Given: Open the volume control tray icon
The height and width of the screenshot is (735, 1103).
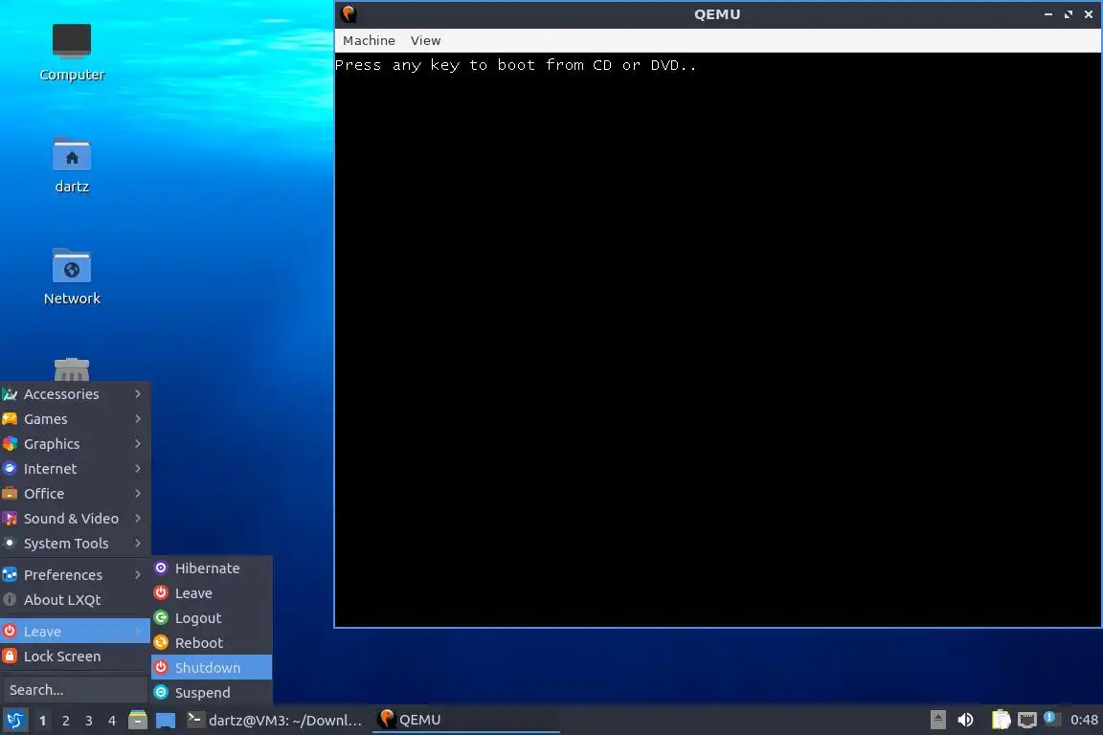Looking at the screenshot, I should [965, 720].
